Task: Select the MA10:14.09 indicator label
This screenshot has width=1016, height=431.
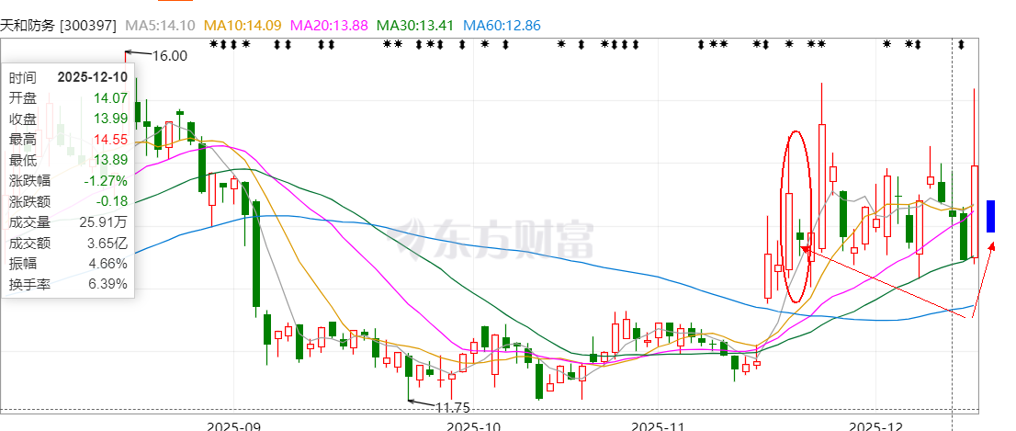Action: [x=243, y=26]
